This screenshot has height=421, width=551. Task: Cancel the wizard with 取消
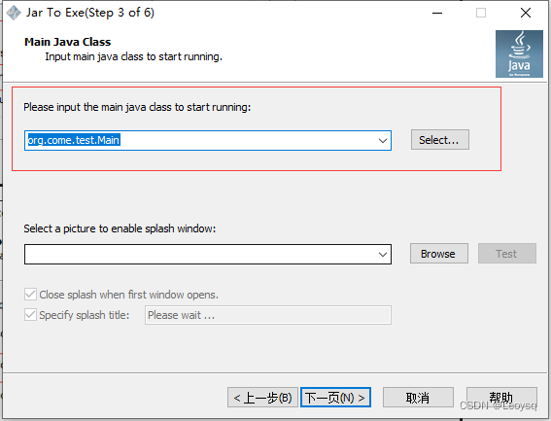coord(418,398)
